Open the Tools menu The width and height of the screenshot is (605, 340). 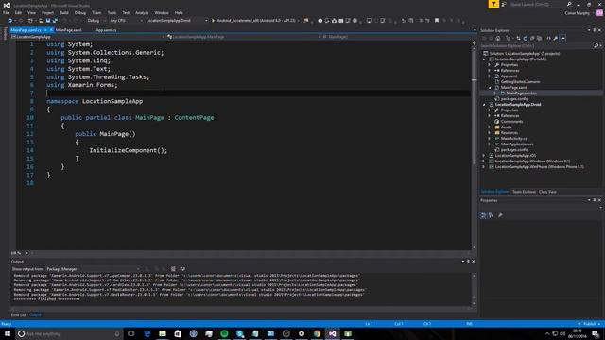coord(112,12)
